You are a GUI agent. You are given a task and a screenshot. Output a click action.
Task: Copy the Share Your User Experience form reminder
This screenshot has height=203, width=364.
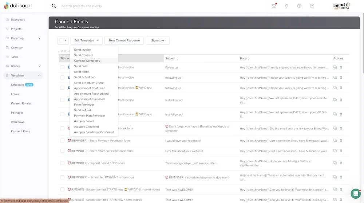coord(335,151)
